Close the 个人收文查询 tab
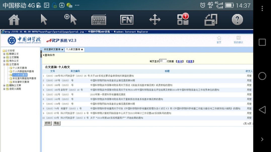The image size is (271, 152). pyautogui.click(x=82, y=50)
